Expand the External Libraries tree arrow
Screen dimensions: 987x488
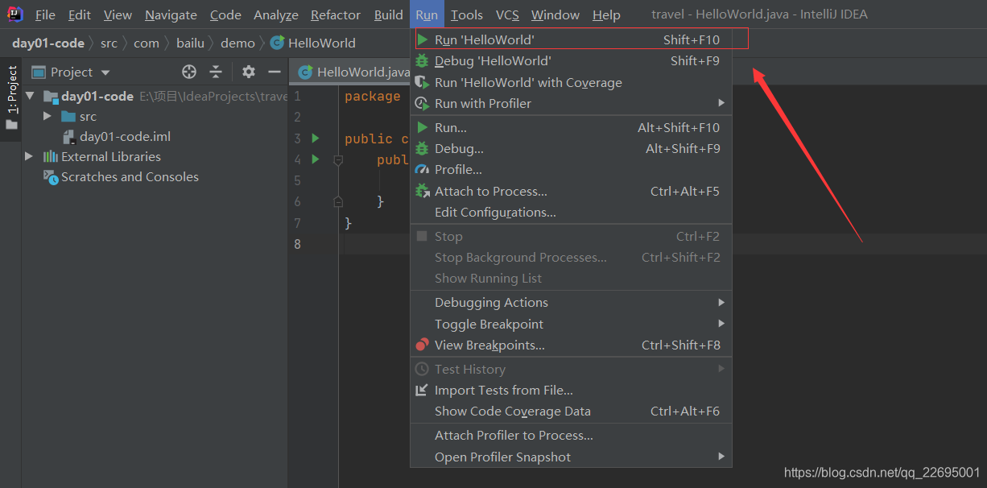pos(30,156)
